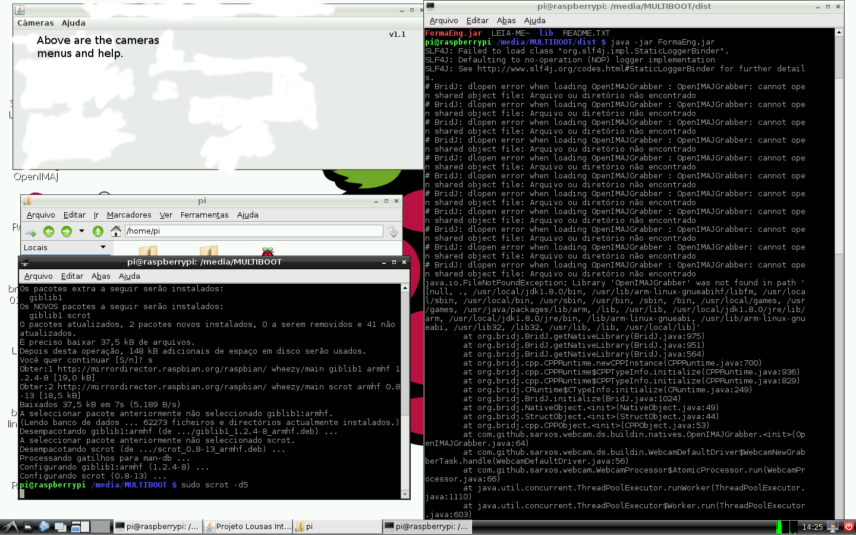Click the desktop pager in the panel
The width and height of the screenshot is (856, 535).
click(x=90, y=527)
